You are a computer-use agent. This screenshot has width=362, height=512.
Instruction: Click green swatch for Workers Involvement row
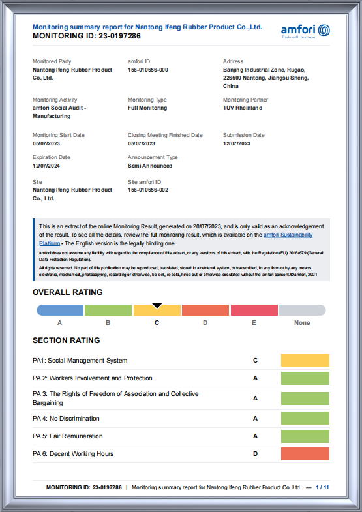click(305, 378)
